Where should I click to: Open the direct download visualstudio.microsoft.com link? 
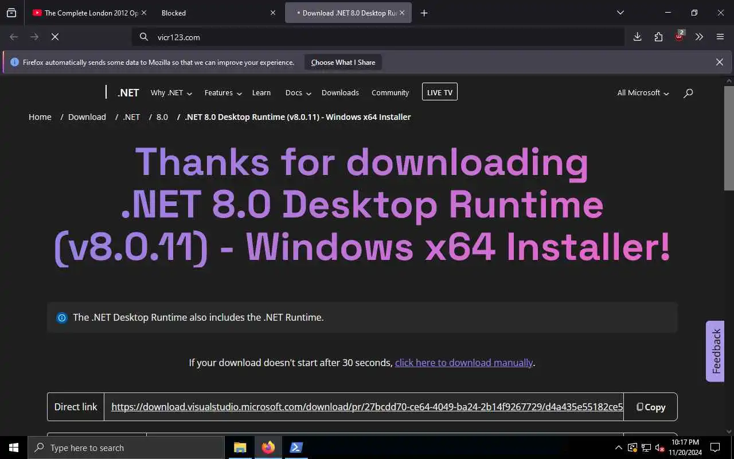pyautogui.click(x=367, y=407)
